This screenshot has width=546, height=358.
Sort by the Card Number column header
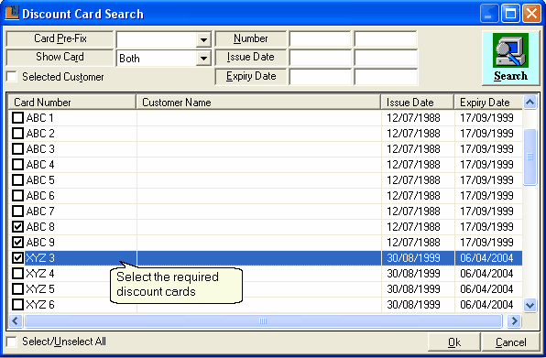pos(72,103)
